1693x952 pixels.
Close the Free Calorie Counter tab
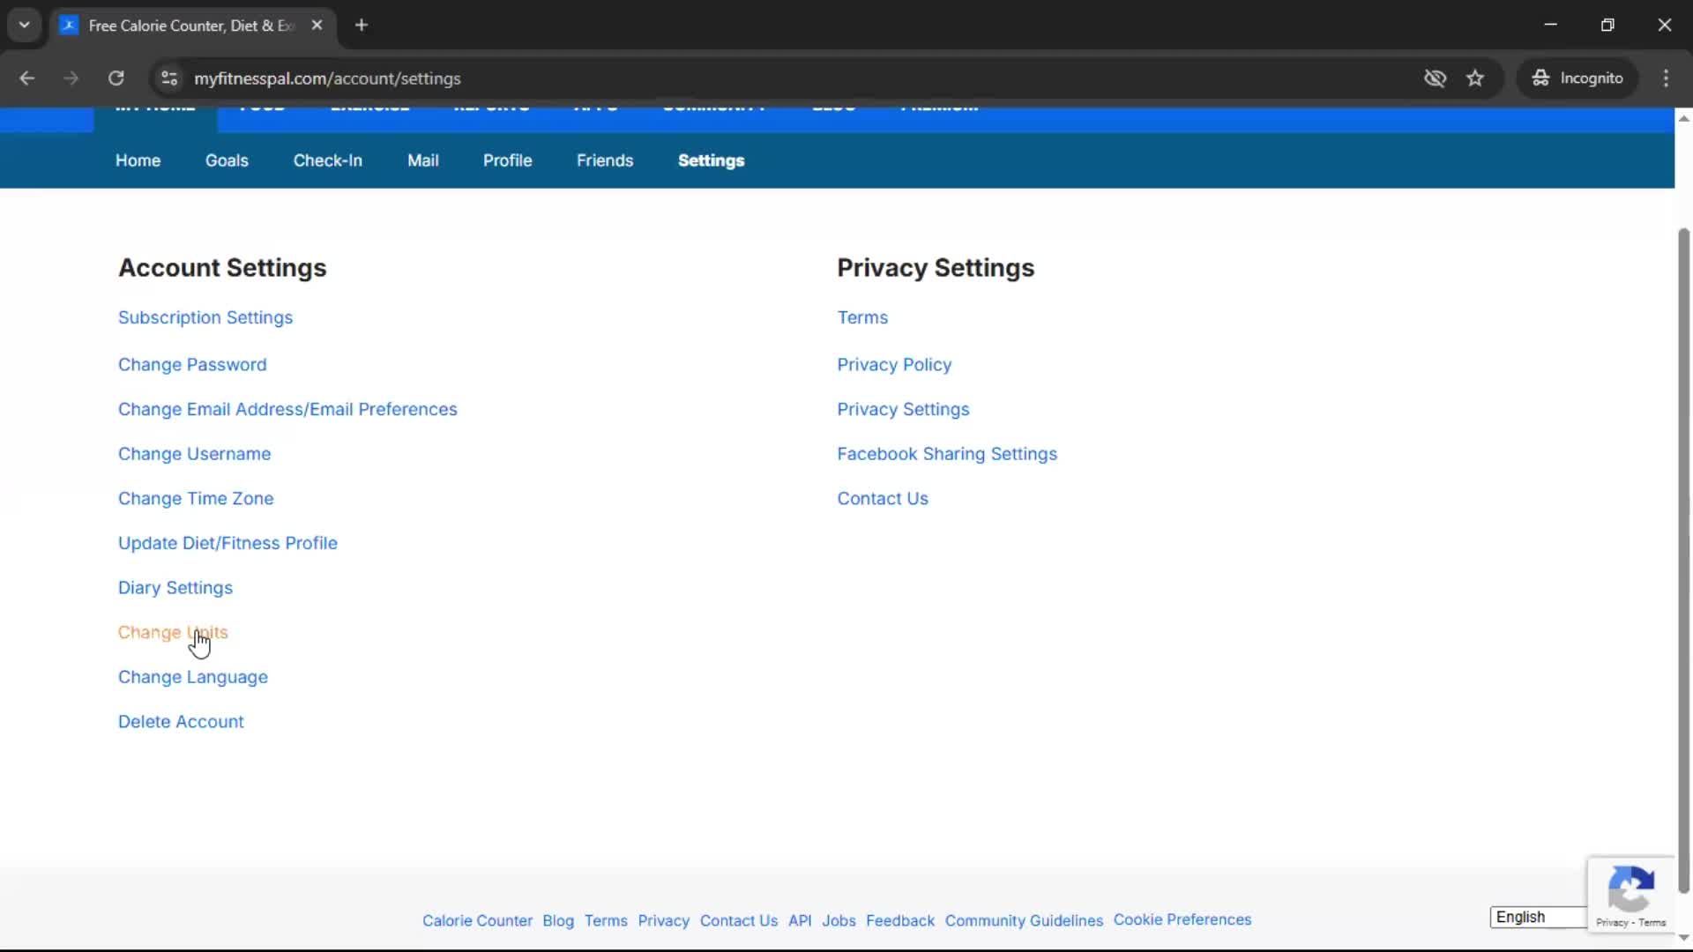[x=317, y=26]
